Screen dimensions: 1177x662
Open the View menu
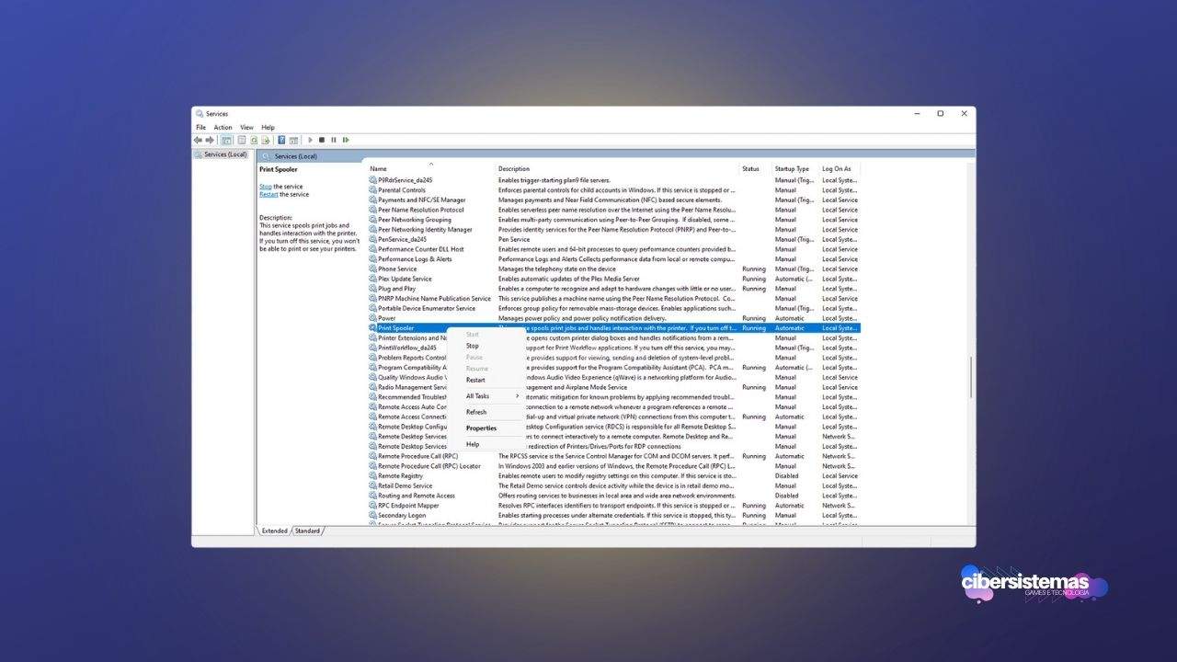point(246,128)
